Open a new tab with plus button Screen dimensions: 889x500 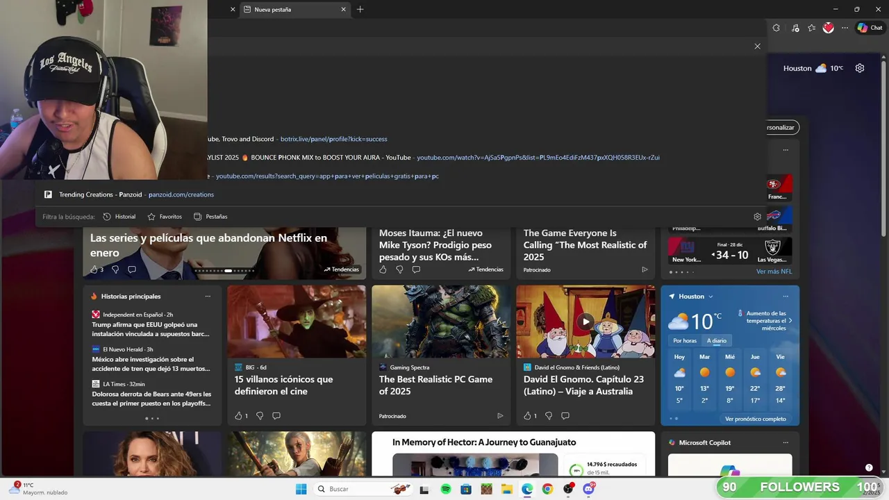(x=360, y=10)
